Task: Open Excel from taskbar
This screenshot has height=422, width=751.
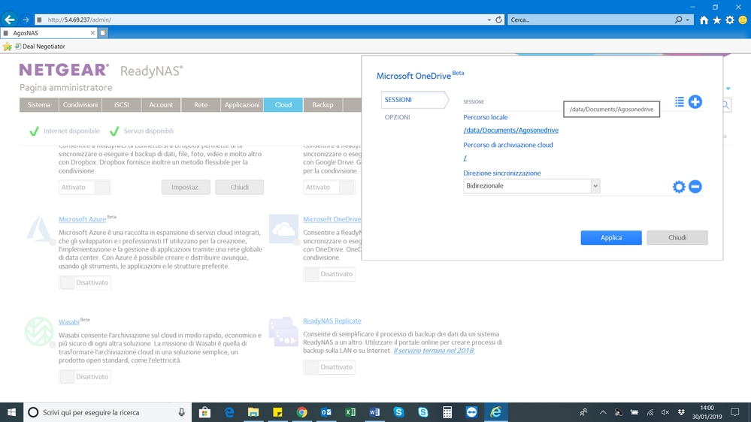Action: tap(350, 412)
